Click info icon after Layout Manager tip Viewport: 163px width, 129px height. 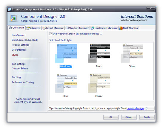(146, 109)
